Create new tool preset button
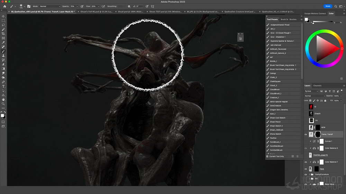Viewport: 346px width, 194px height. [293, 156]
